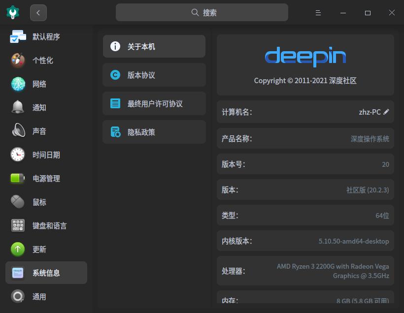Switch to 最终用户许可协议 page

(x=154, y=103)
